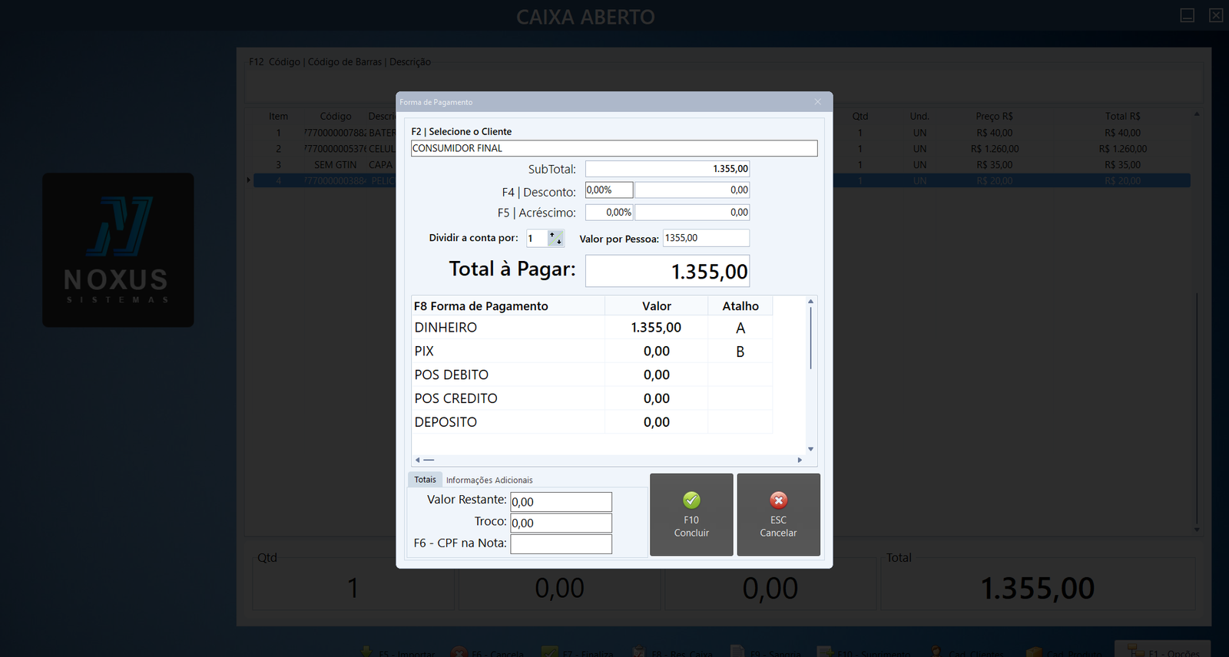
Task: Select the DINHEIRO payment method row
Action: (508, 328)
